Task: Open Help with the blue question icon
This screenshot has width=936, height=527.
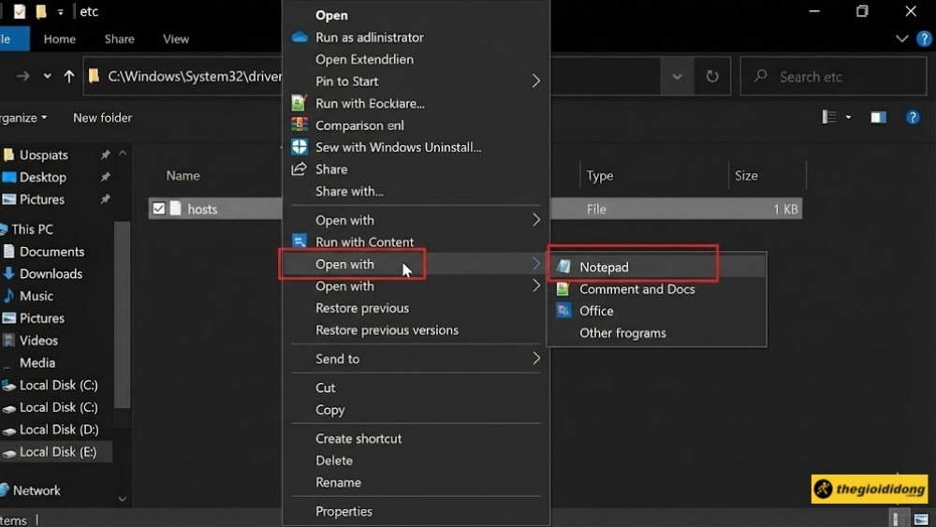Action: (x=913, y=118)
